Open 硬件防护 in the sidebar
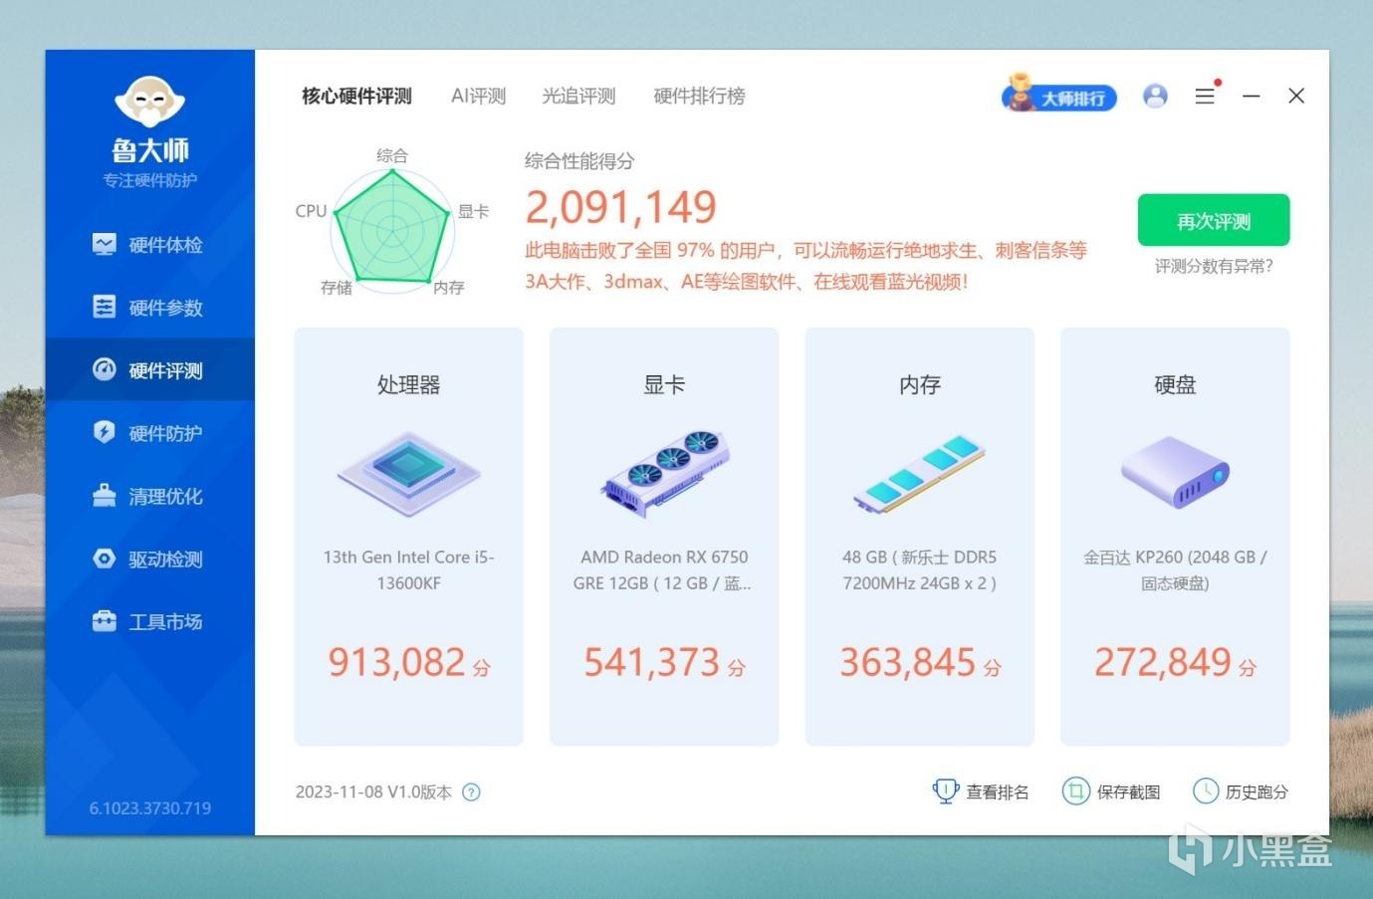Viewport: 1373px width, 899px height. (149, 433)
